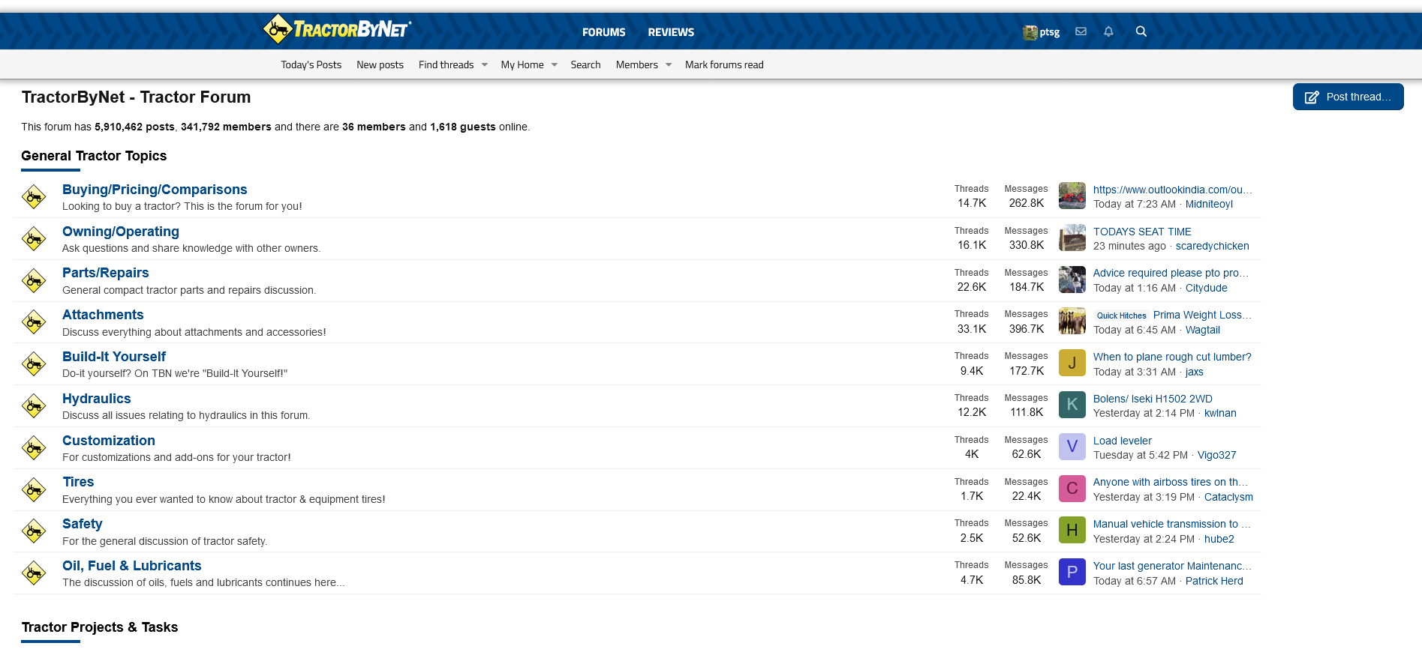View Wagtail's profile
This screenshot has height=652, width=1422.
point(1203,330)
